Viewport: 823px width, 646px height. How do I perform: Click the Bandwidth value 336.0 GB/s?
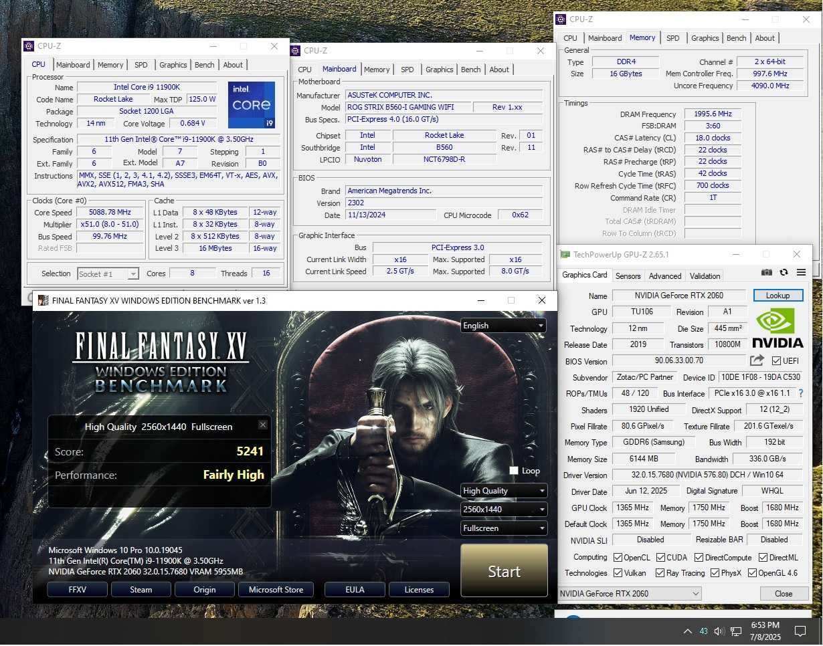(767, 459)
